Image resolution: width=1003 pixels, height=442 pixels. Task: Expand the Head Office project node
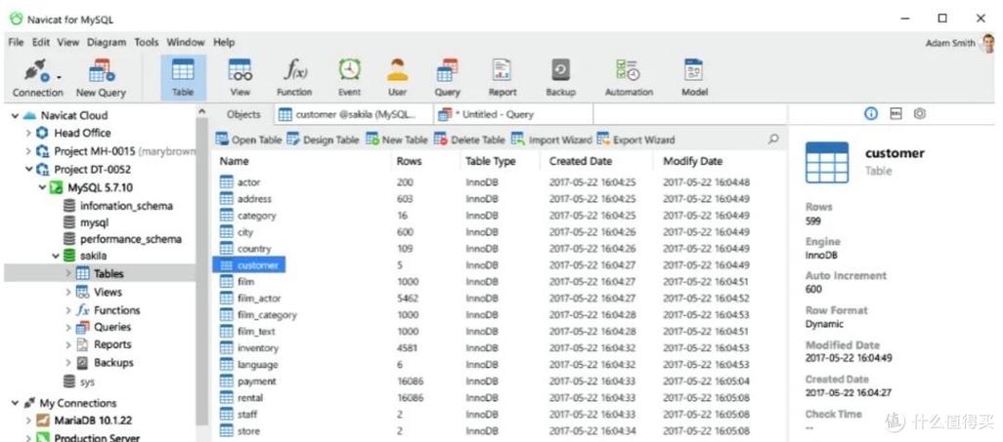coord(28,133)
